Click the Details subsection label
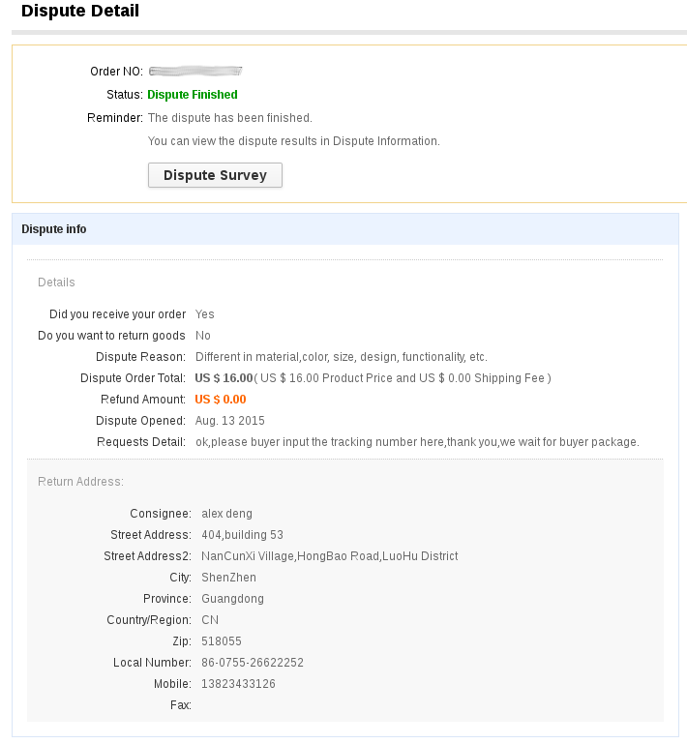This screenshot has height=744, width=687. 56,283
